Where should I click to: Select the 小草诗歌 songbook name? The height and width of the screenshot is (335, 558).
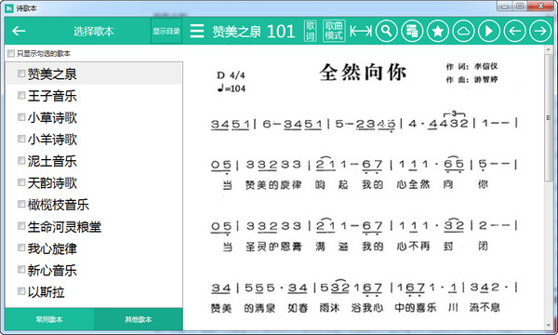[52, 117]
